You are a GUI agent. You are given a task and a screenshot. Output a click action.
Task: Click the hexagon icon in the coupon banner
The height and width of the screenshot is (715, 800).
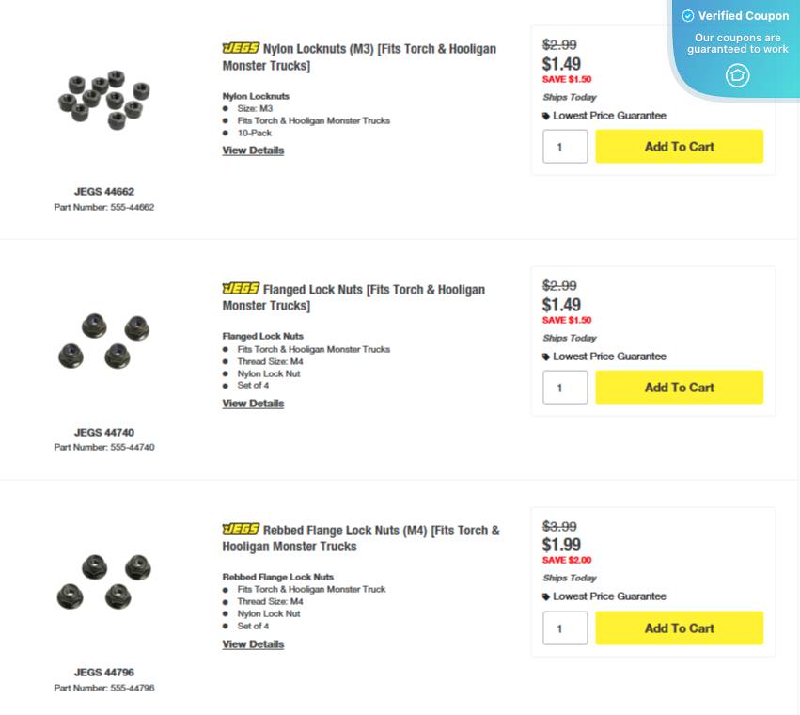(x=737, y=76)
